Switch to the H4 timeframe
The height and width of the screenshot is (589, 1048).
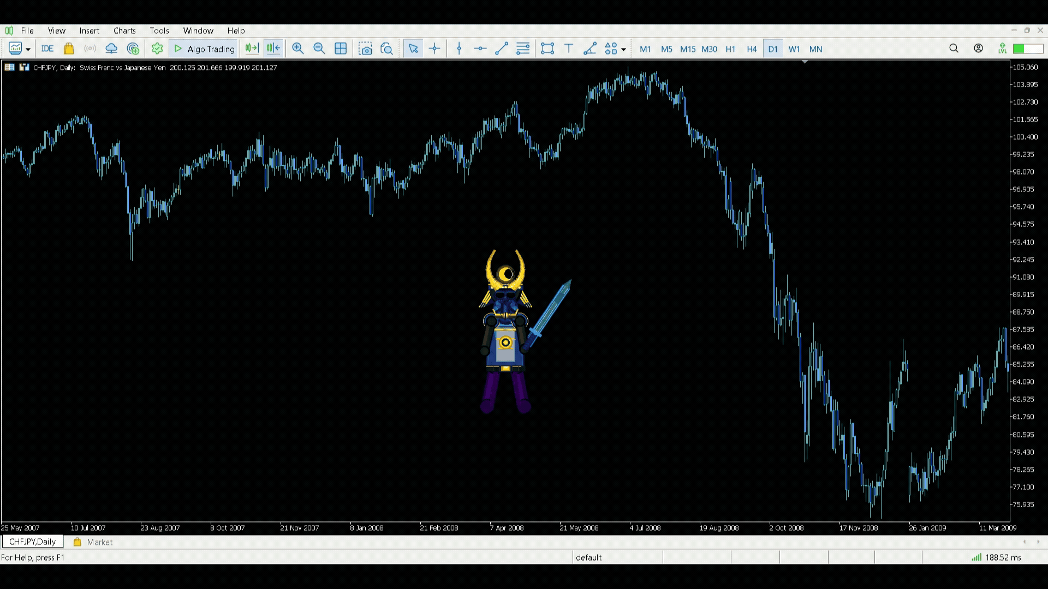point(752,49)
